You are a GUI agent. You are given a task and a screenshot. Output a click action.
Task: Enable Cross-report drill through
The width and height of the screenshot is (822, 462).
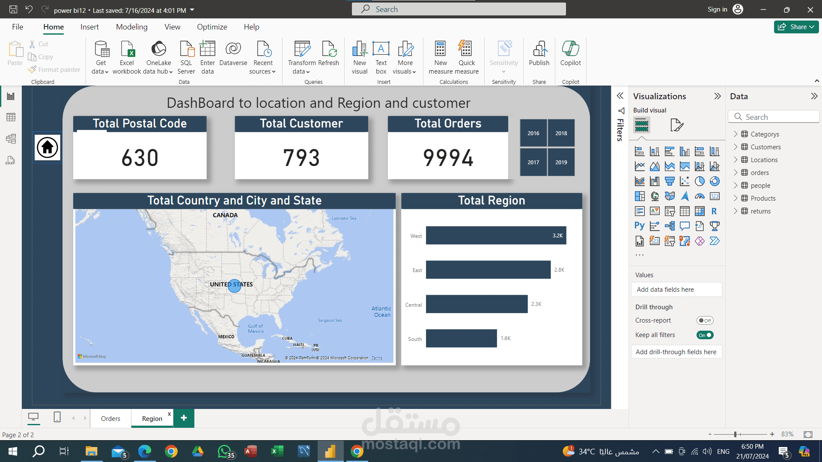(x=705, y=320)
